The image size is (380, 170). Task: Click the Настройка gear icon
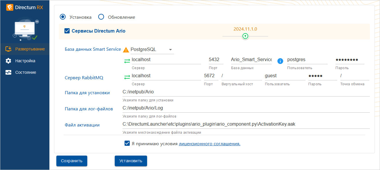point(8,61)
